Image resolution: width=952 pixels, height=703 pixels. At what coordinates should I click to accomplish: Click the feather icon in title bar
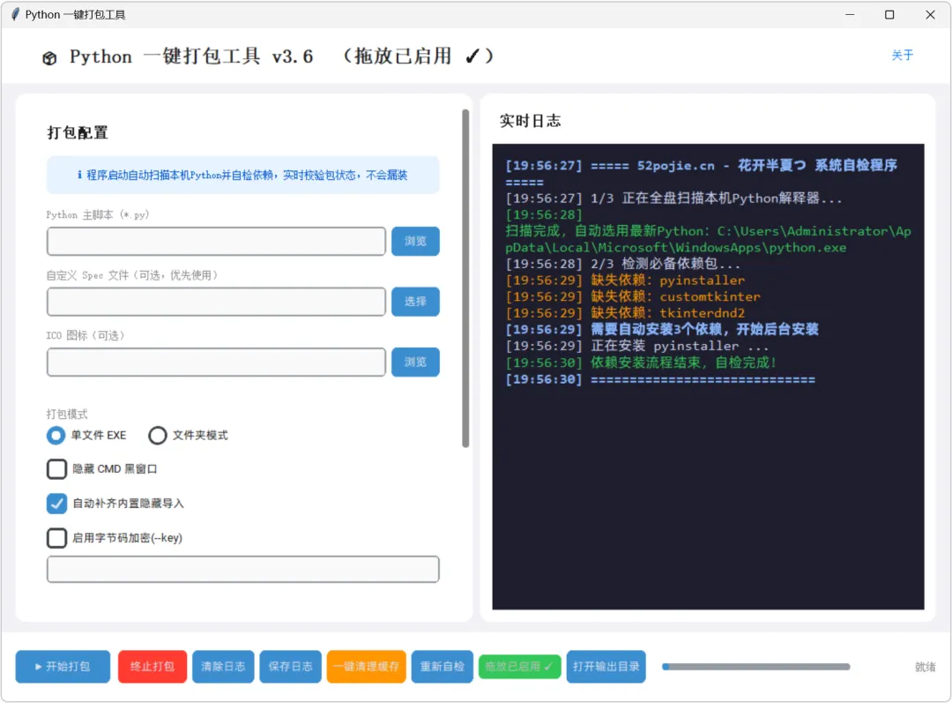15,14
